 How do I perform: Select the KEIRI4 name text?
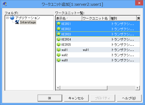click(66, 40)
